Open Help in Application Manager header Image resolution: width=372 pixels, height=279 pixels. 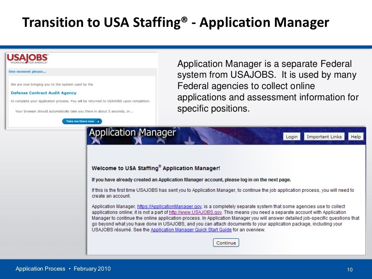[x=356, y=137]
